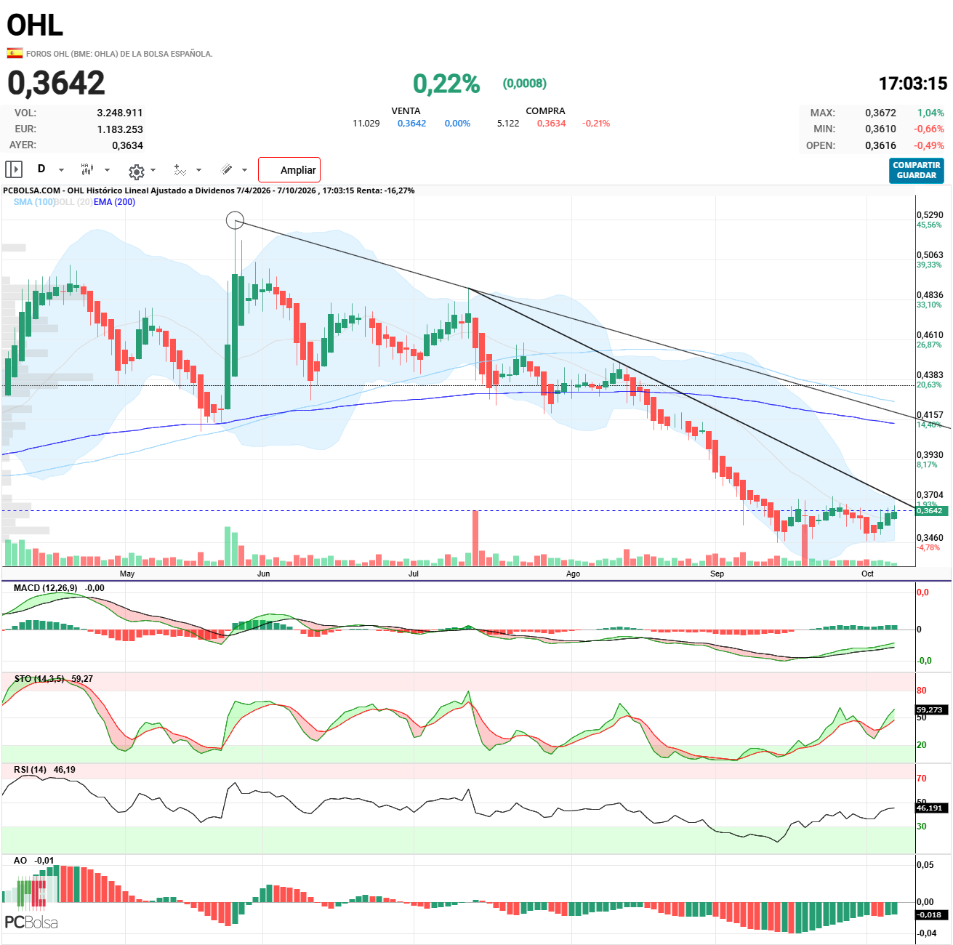Select the MACD (12,26,9) indicator label
The height and width of the screenshot is (945, 953).
click(x=45, y=588)
